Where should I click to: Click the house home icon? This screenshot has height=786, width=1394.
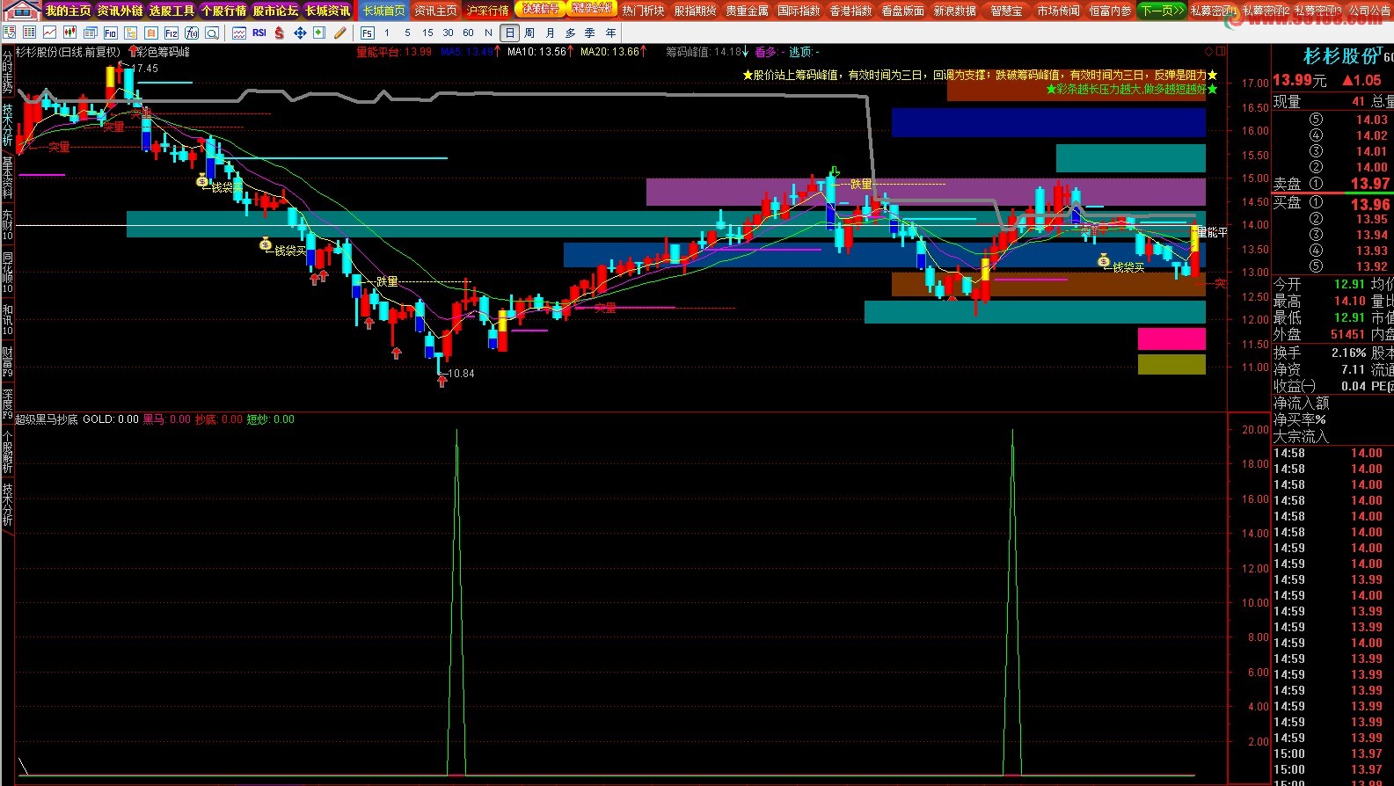click(22, 11)
